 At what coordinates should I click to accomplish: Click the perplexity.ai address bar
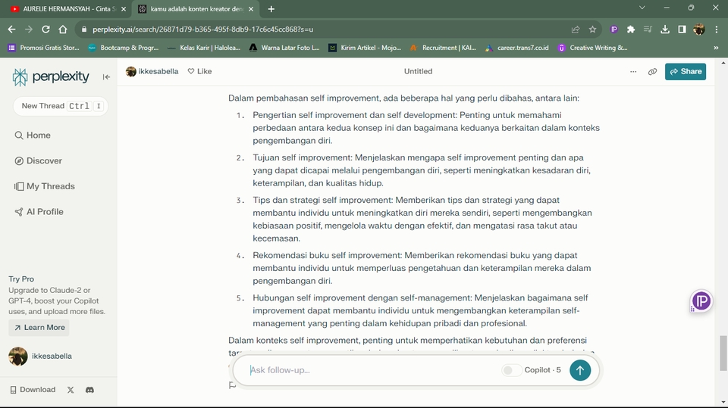(x=325, y=30)
